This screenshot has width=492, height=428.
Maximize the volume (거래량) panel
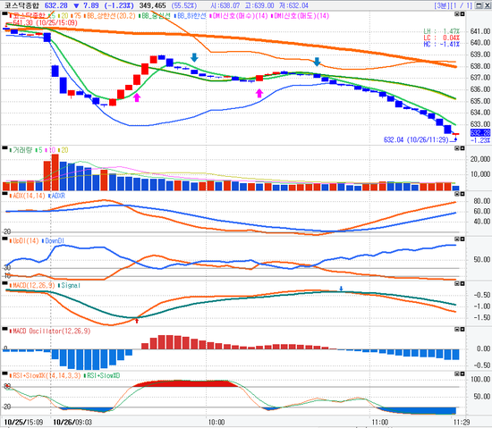(462, 148)
